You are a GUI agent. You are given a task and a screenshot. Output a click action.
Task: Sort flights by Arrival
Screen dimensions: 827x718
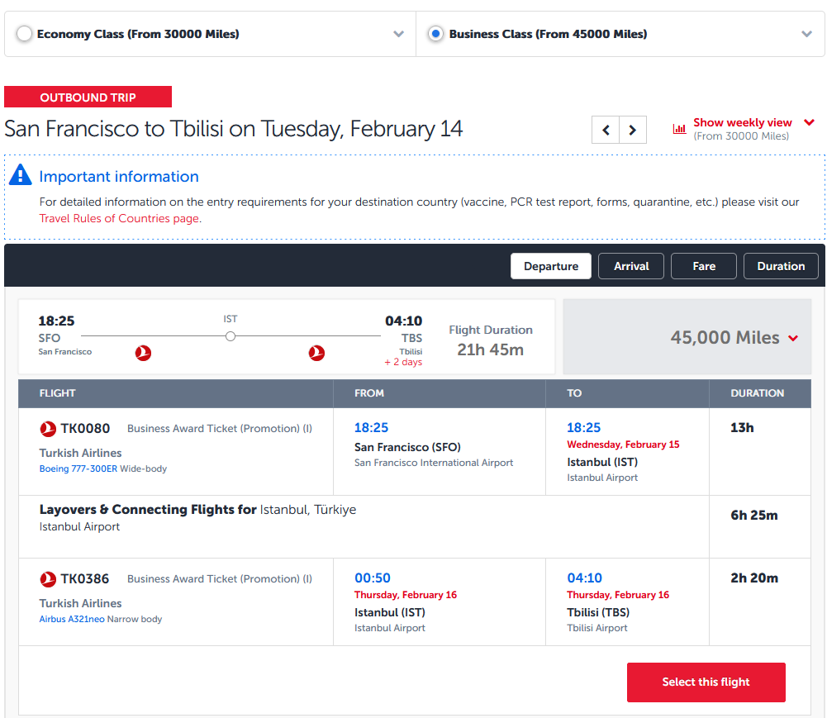(631, 266)
